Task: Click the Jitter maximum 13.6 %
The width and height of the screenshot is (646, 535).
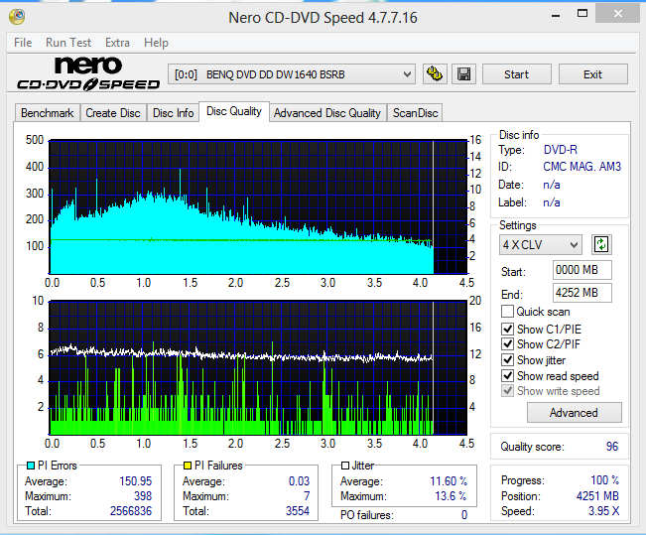Action: click(451, 496)
